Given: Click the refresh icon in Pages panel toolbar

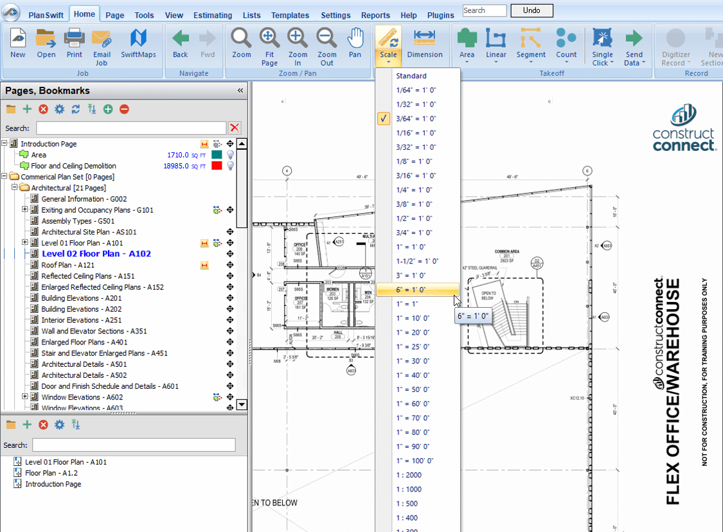Looking at the screenshot, I should [x=76, y=109].
